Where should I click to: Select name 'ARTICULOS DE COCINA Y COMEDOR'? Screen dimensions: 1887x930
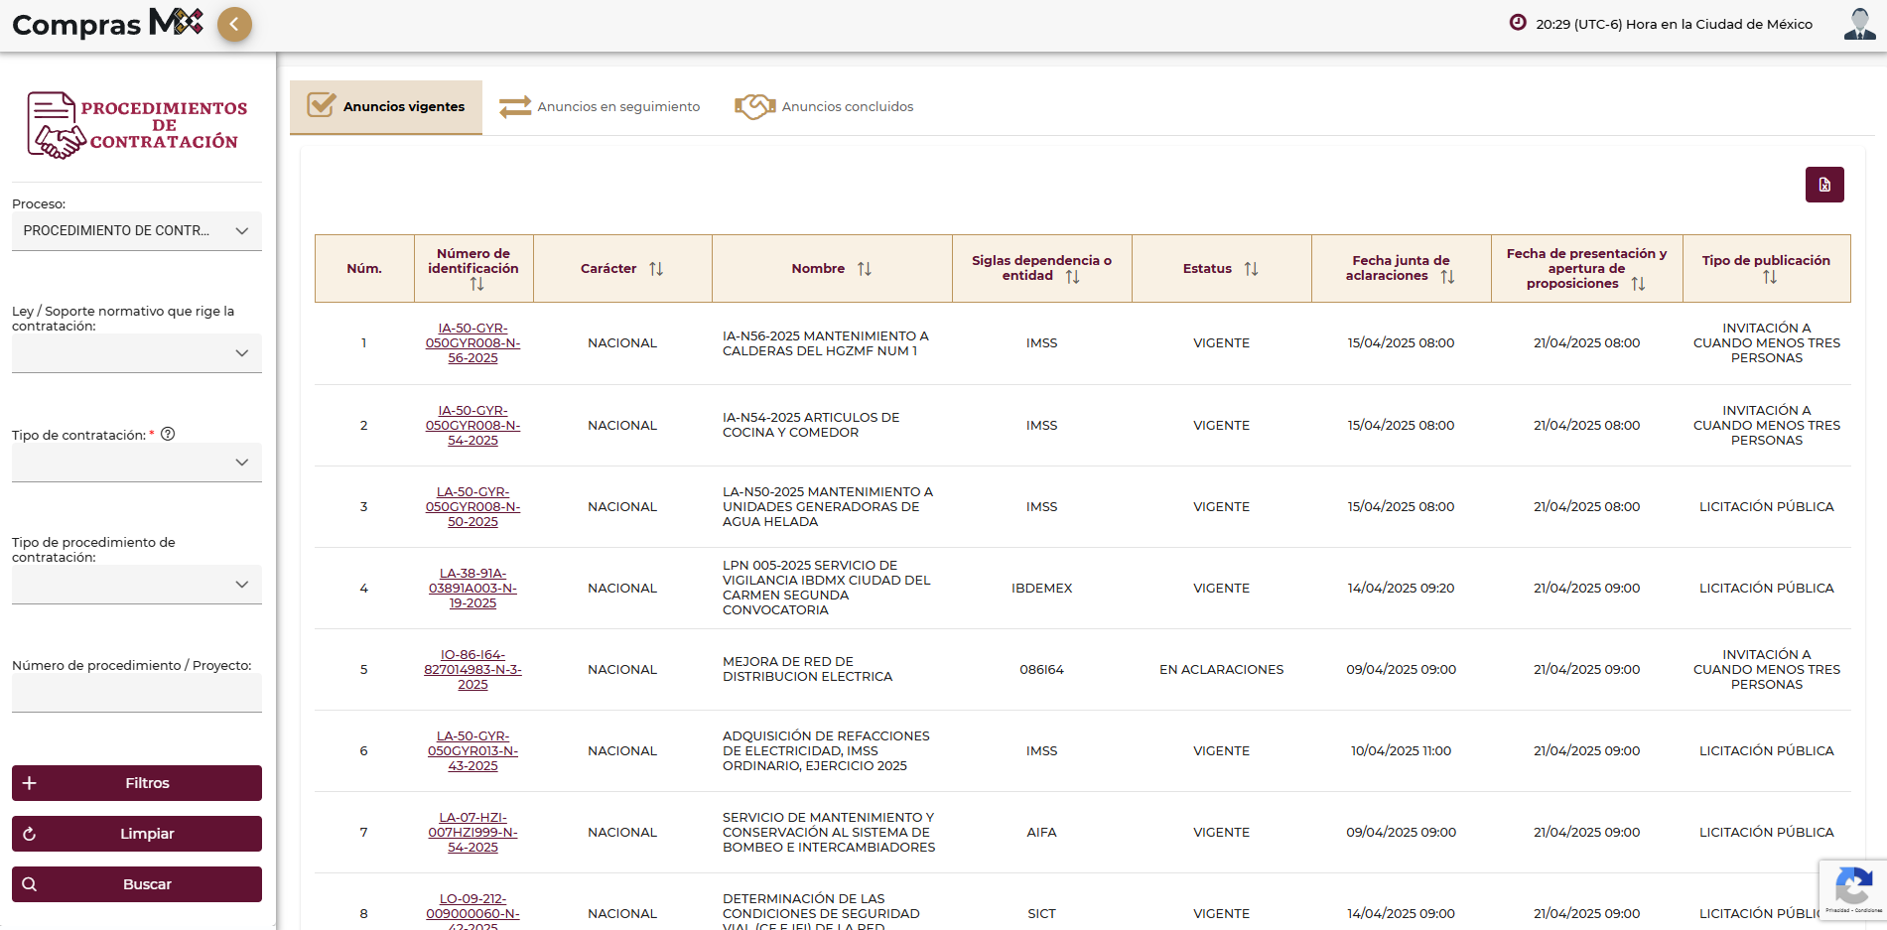tap(811, 425)
